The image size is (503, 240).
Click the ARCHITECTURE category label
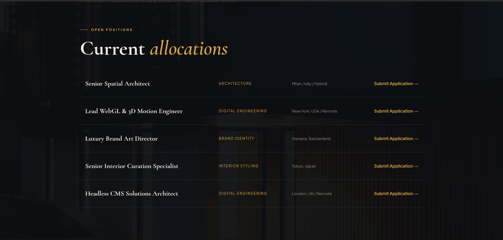tap(235, 84)
